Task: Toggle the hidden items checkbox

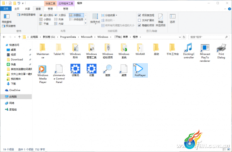Action: pyautogui.click(x=139, y=25)
